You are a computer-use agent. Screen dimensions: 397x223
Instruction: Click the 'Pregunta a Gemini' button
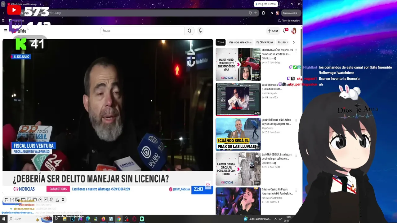pyautogui.click(x=266, y=4)
